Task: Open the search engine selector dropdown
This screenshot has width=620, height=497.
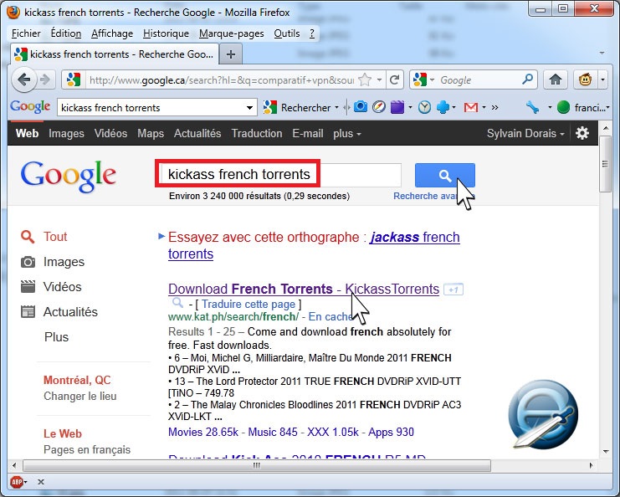Action: [x=432, y=80]
